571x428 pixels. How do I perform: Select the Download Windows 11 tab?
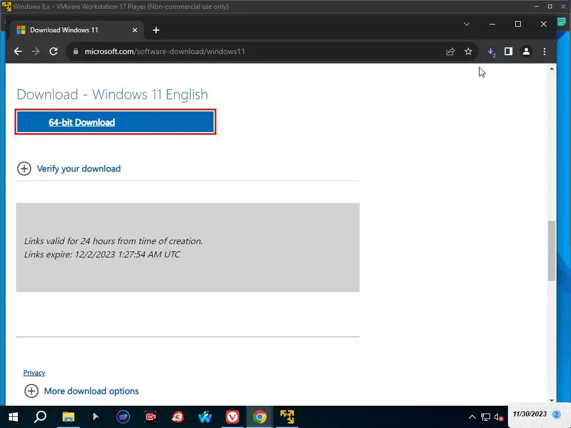pyautogui.click(x=76, y=30)
